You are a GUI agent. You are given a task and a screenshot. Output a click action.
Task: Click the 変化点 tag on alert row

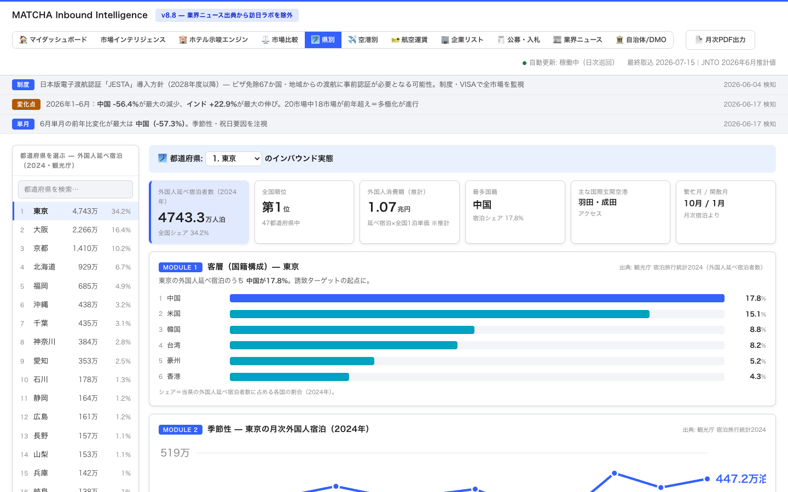point(26,104)
